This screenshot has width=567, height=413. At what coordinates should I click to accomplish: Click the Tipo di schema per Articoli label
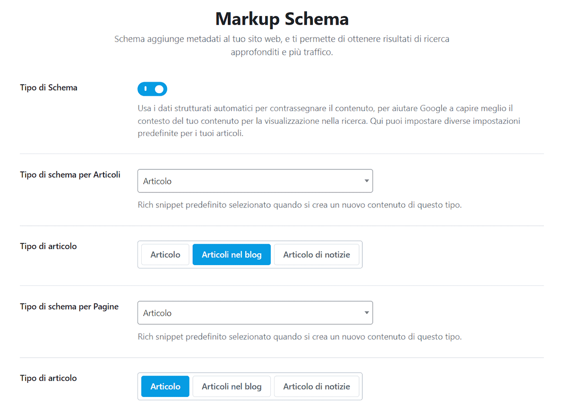tap(70, 174)
